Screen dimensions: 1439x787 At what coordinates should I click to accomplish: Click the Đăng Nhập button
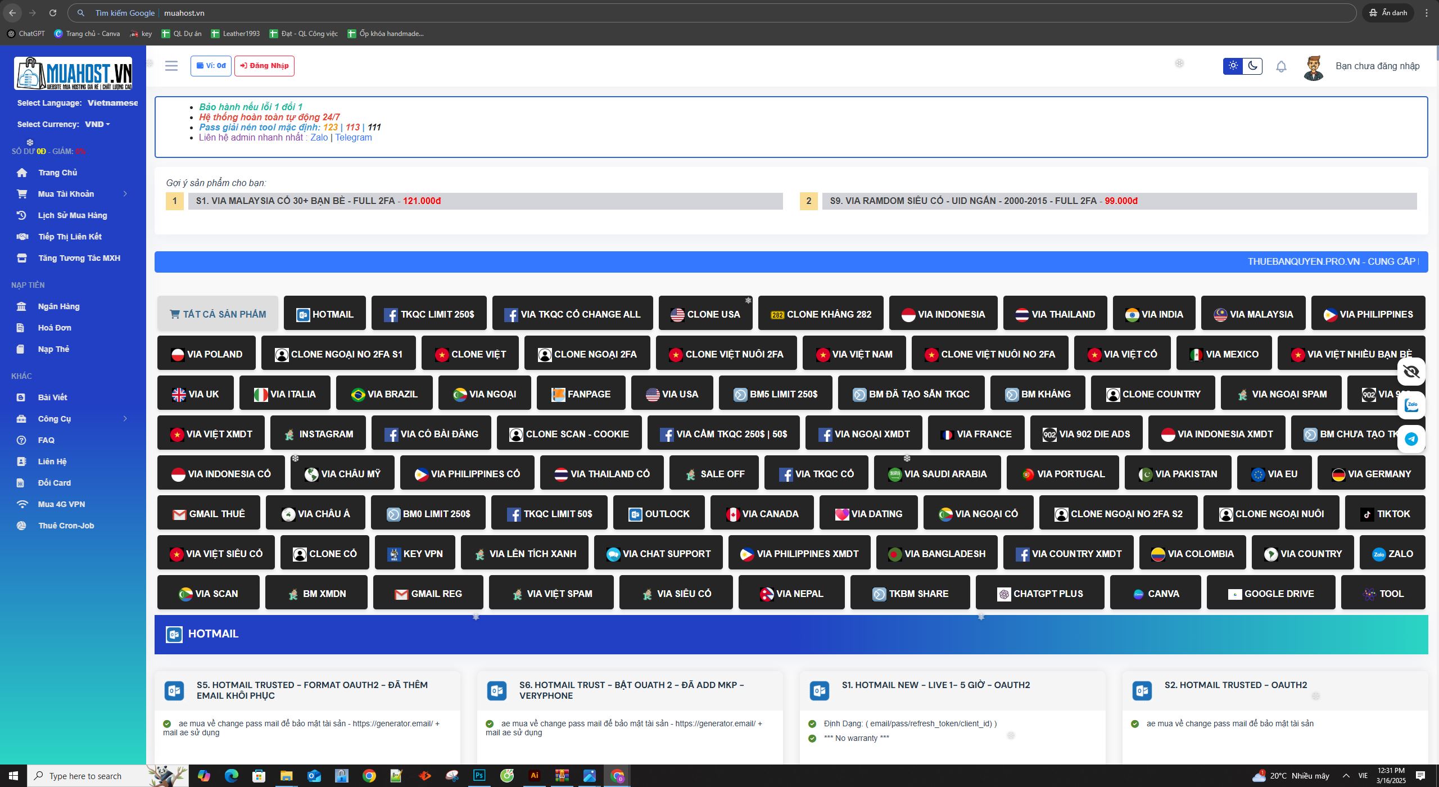[x=264, y=66]
